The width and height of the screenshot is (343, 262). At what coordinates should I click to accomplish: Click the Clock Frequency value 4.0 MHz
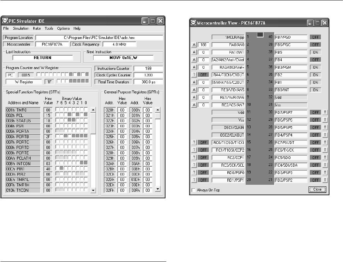[119, 44]
